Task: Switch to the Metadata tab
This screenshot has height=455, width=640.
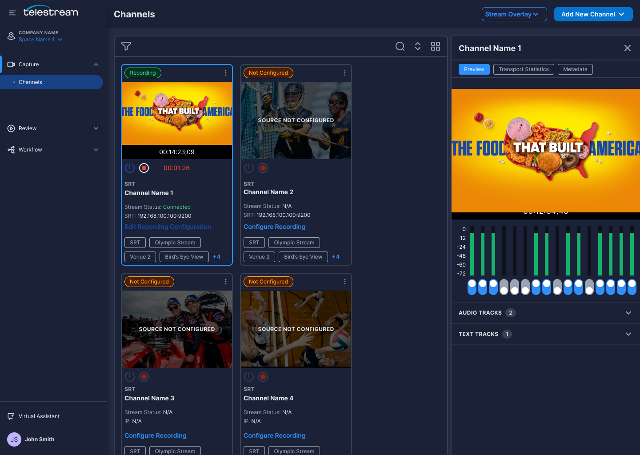Action: click(575, 69)
